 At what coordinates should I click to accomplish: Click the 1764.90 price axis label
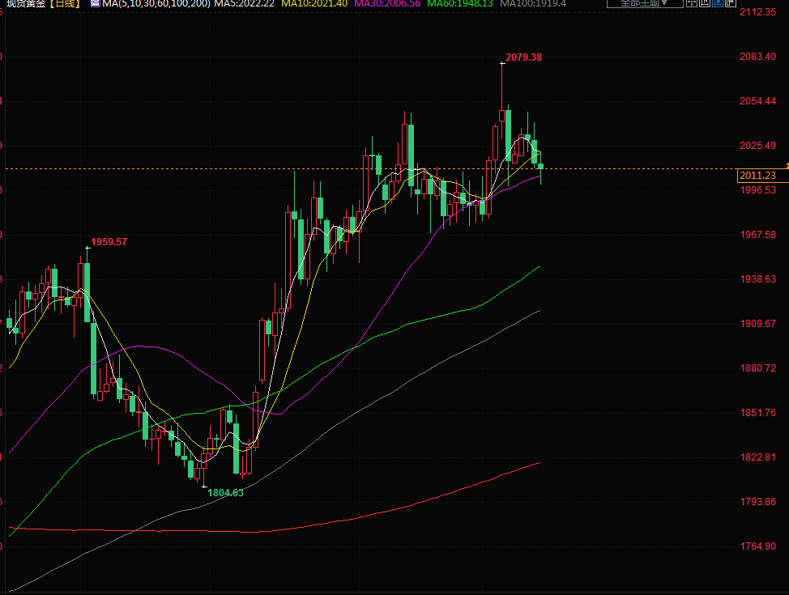pyautogui.click(x=757, y=546)
